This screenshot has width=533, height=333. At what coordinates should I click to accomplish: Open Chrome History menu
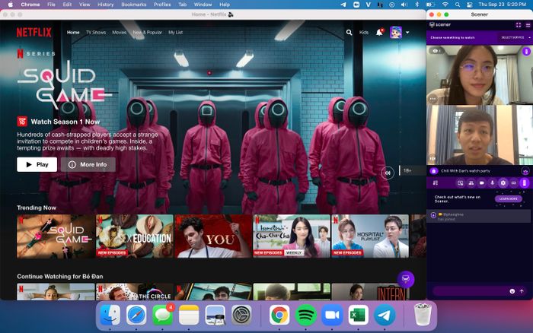coord(105,5)
